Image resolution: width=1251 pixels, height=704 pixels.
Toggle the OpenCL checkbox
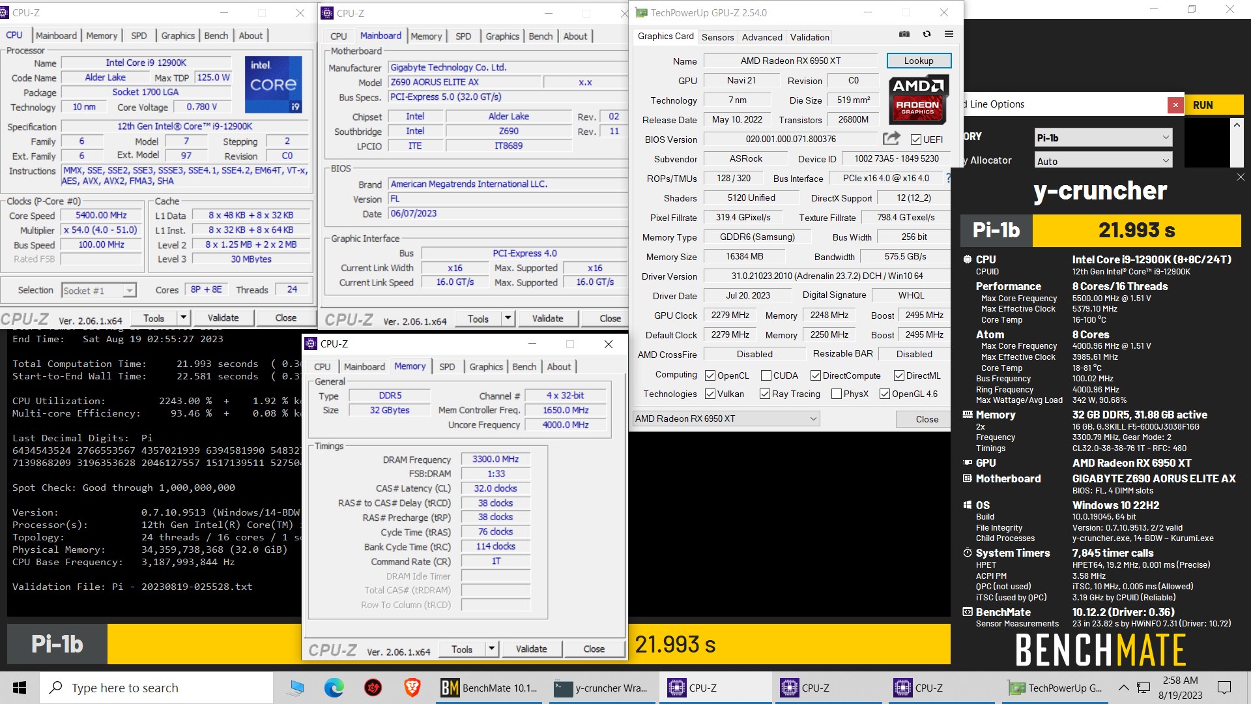pyautogui.click(x=710, y=375)
